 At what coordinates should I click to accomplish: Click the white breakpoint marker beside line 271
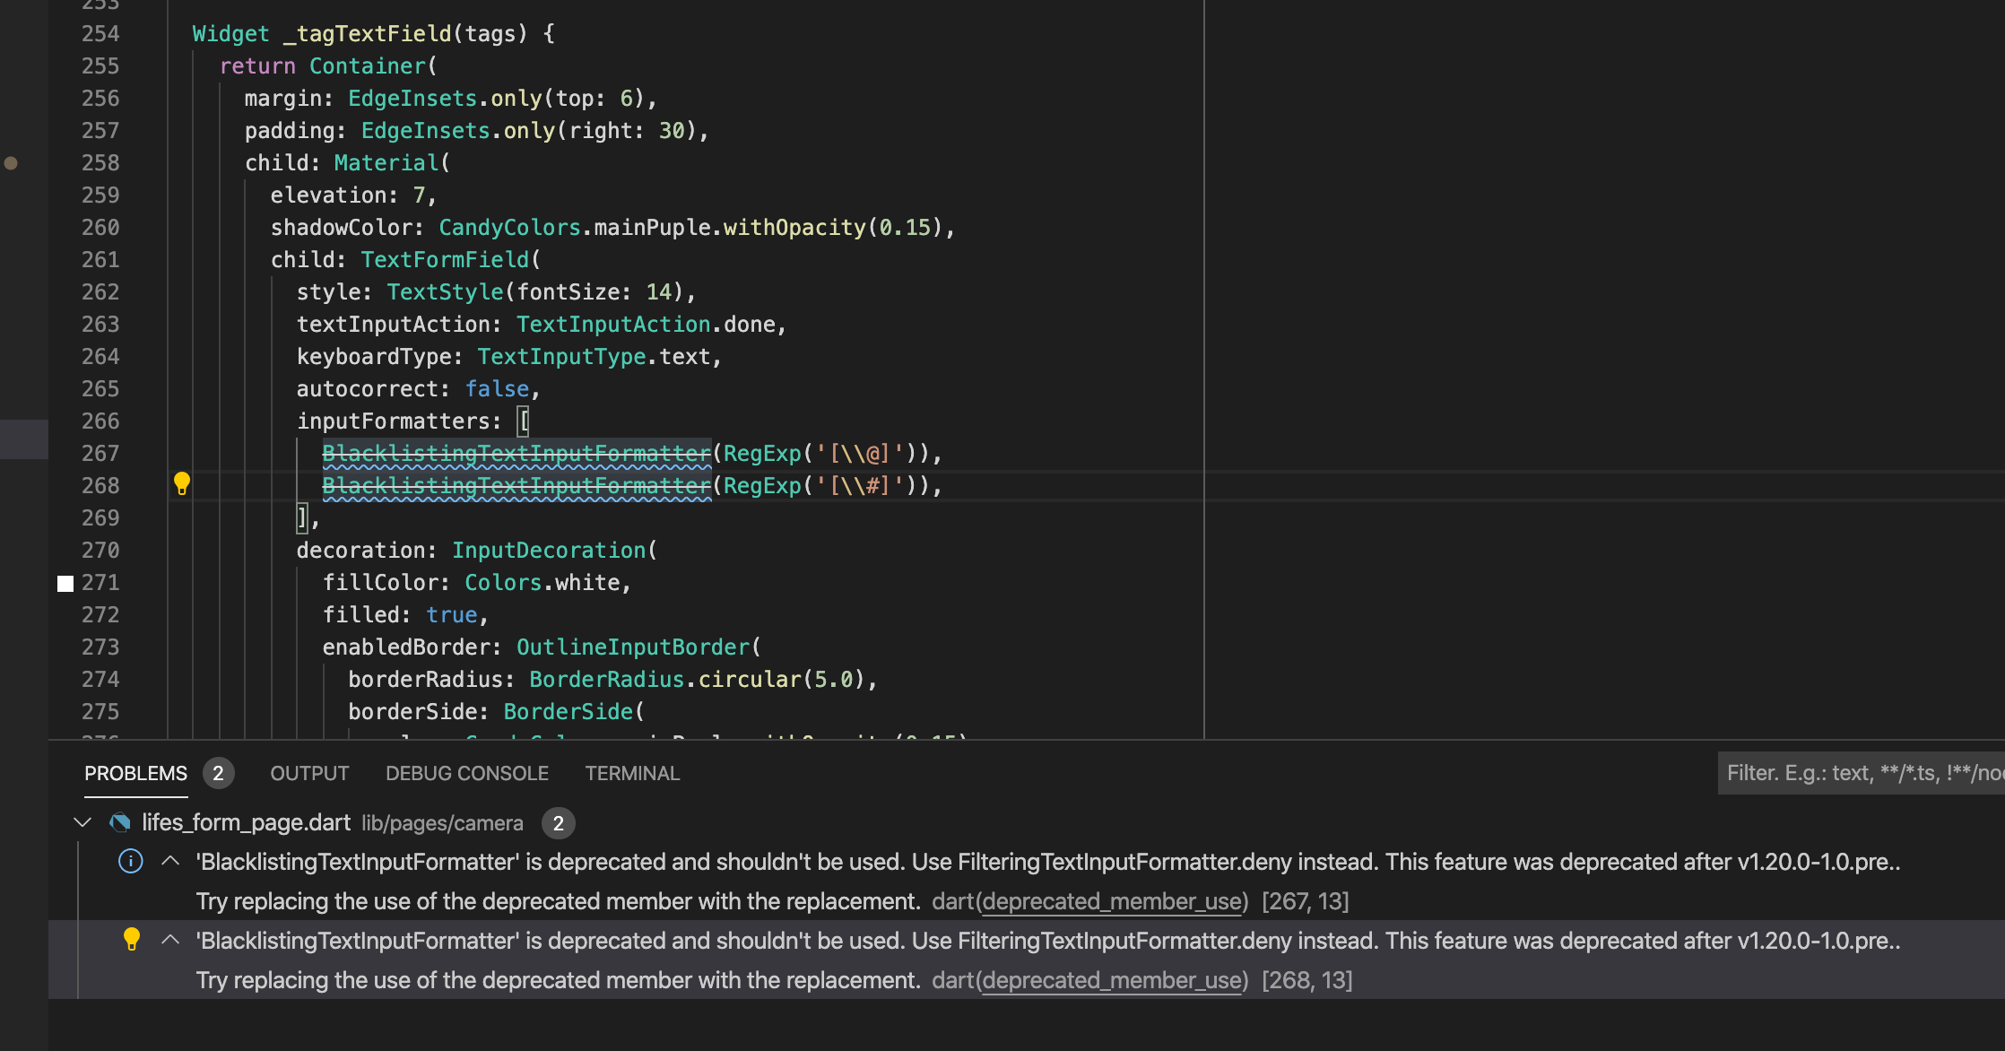tap(65, 583)
